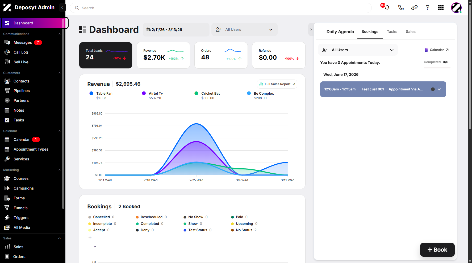The height and width of the screenshot is (263, 472).
Task: Open the Calendar link in Daily Agenda
Action: click(x=437, y=50)
